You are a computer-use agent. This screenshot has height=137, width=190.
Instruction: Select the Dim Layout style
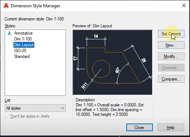(x=24, y=45)
